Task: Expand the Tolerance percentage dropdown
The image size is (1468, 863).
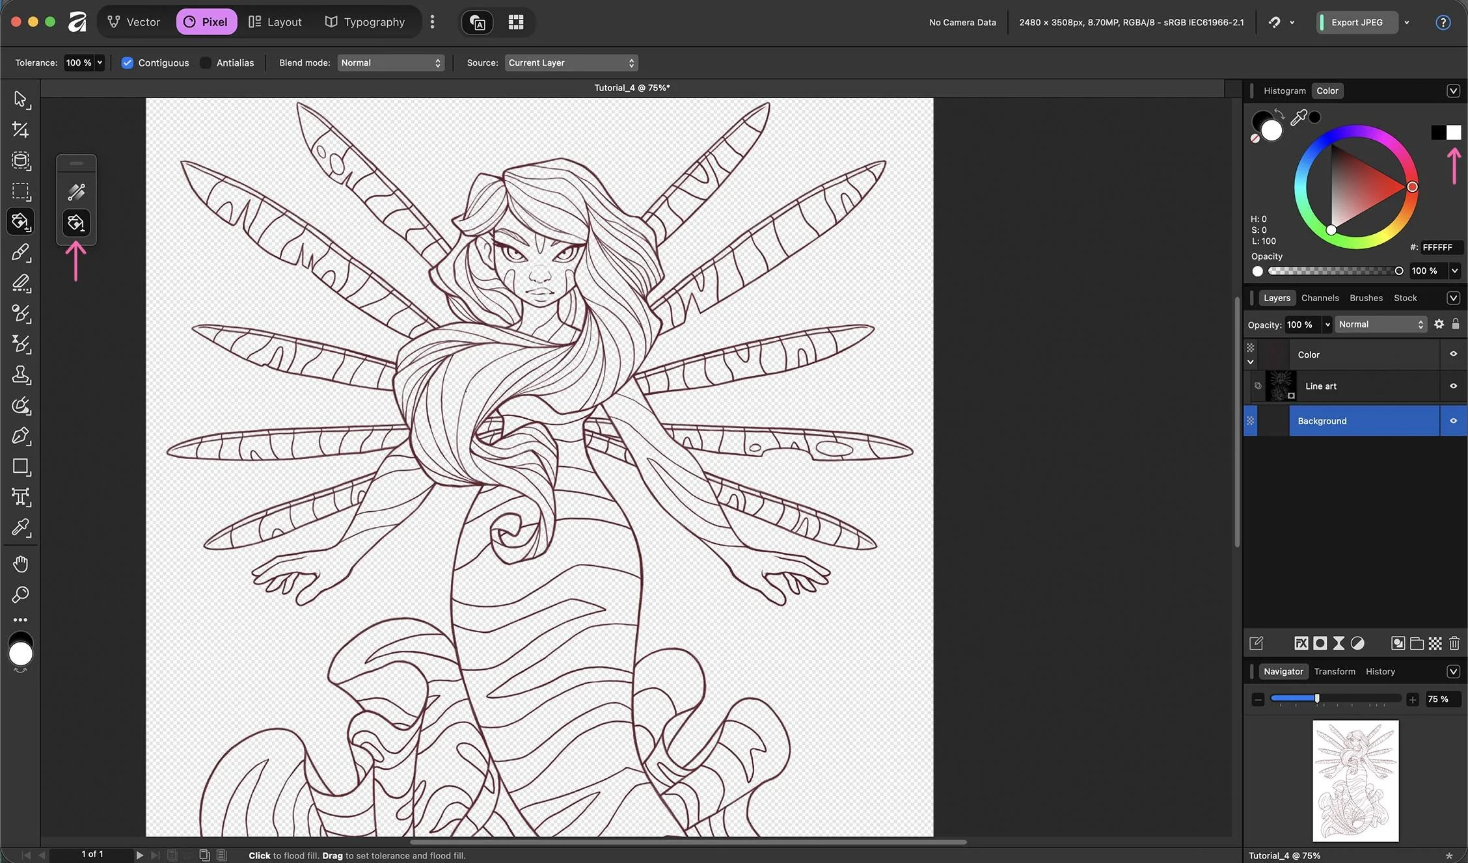Action: point(100,63)
